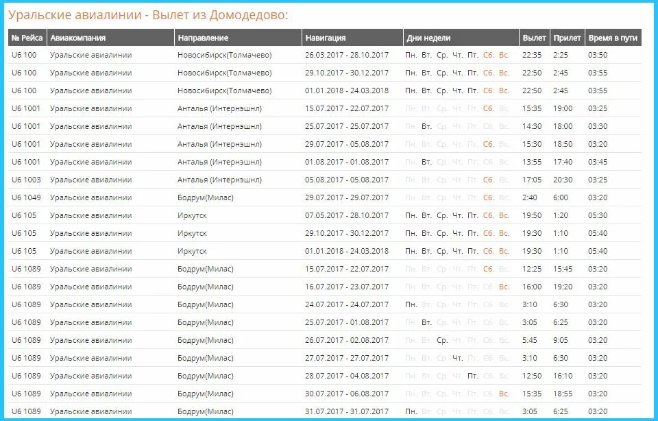Click the 'Навигация' column header

pyautogui.click(x=352, y=38)
